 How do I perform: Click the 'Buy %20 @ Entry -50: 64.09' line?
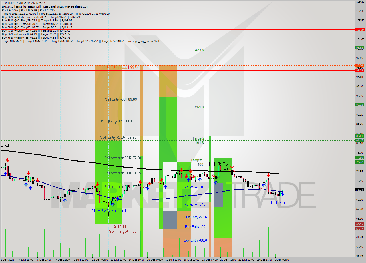click(x=36, y=34)
